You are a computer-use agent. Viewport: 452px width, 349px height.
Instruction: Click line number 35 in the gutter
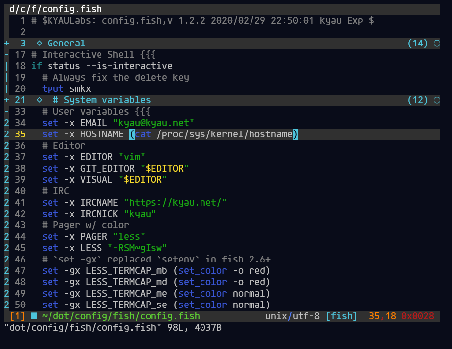[x=20, y=134]
